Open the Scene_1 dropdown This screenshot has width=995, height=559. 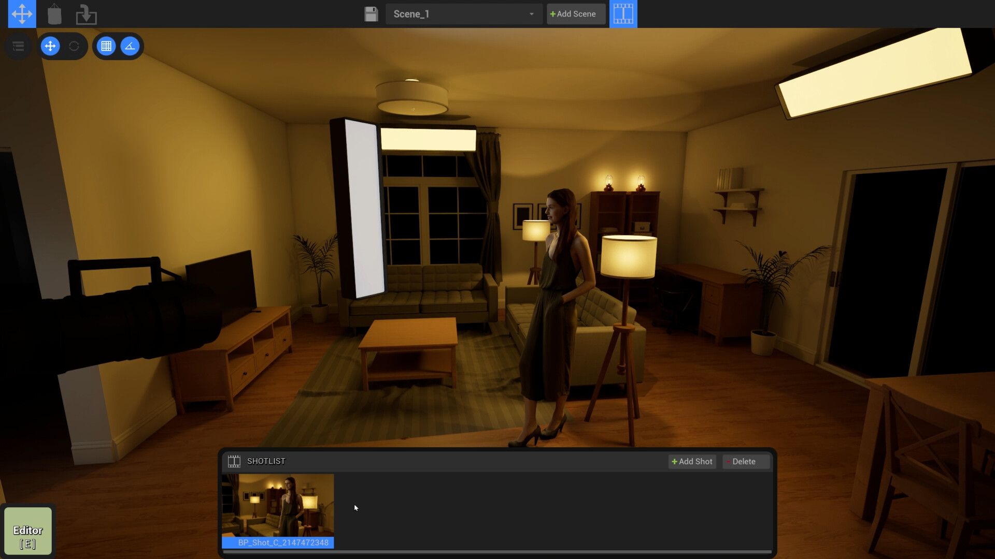pyautogui.click(x=531, y=14)
